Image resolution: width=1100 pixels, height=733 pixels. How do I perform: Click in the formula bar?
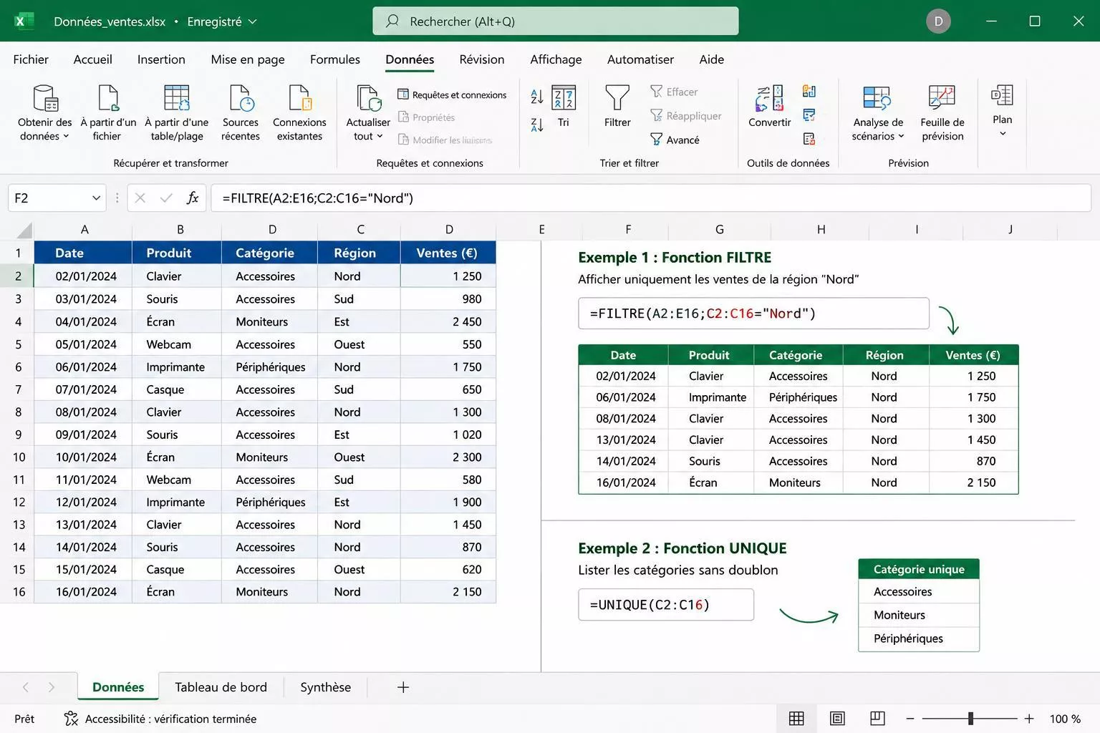tap(650, 198)
